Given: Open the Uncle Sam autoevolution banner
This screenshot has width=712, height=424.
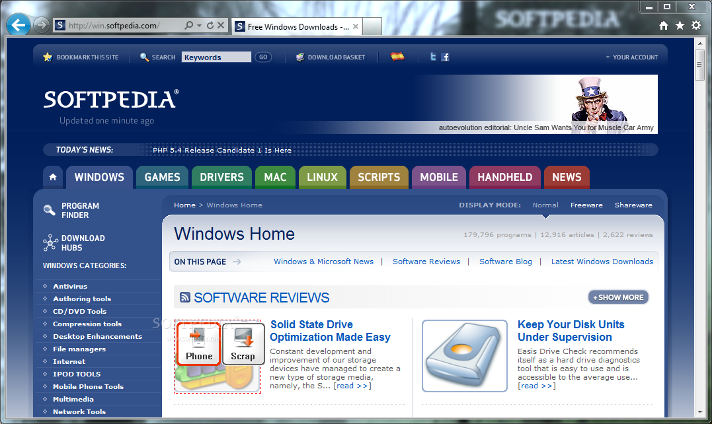Looking at the screenshot, I should pyautogui.click(x=535, y=104).
